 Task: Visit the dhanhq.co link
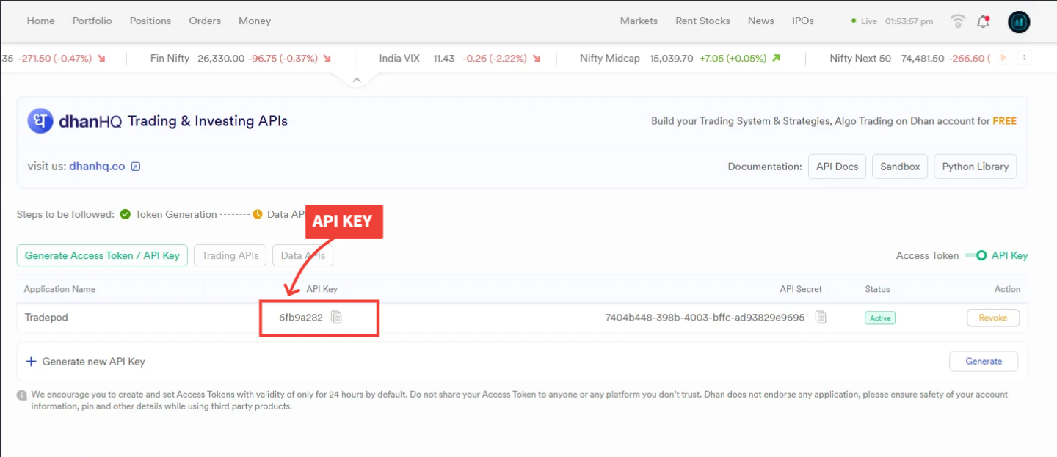(x=97, y=167)
